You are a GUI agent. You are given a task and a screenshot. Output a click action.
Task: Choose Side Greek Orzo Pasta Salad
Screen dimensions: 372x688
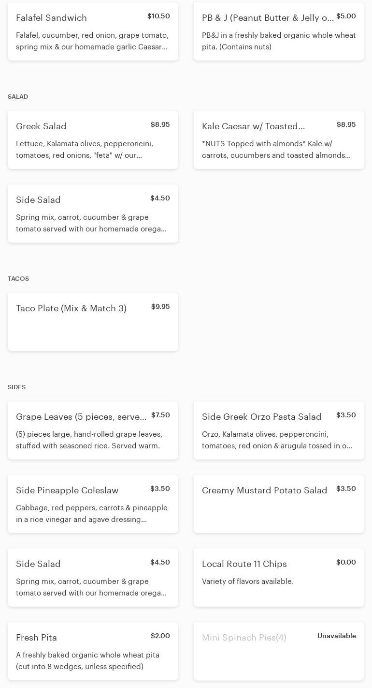279,430
